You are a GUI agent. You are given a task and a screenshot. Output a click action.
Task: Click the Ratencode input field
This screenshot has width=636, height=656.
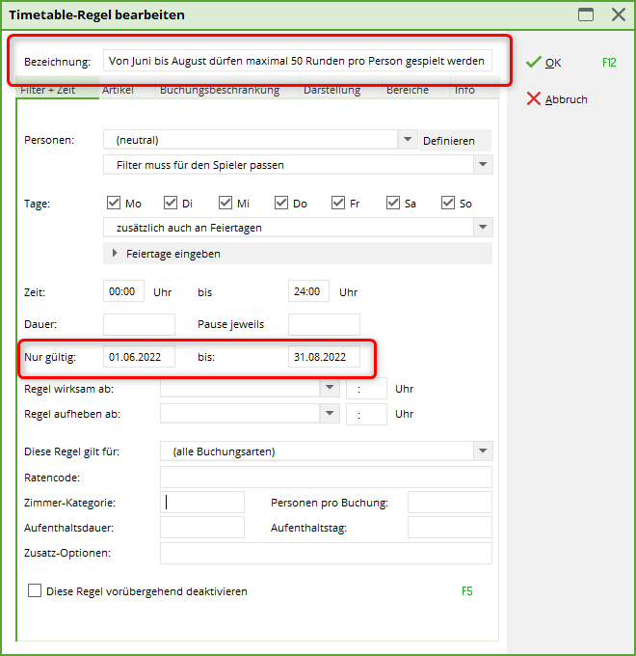coord(325,477)
